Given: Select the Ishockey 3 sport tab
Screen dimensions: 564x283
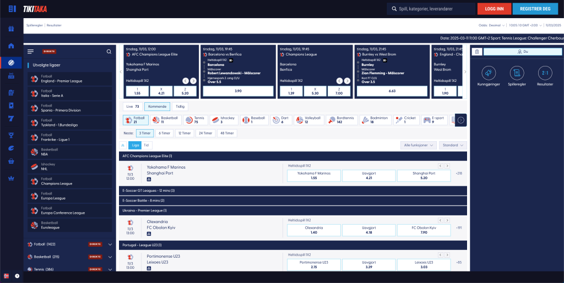Looking at the screenshot, I should [x=224, y=120].
